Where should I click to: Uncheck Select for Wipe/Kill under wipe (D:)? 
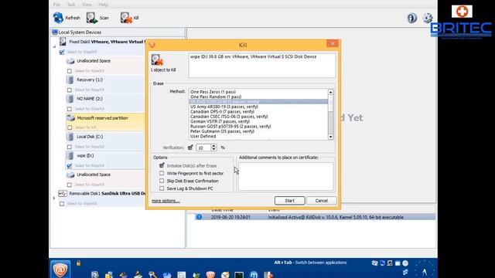pyautogui.click(x=70, y=166)
